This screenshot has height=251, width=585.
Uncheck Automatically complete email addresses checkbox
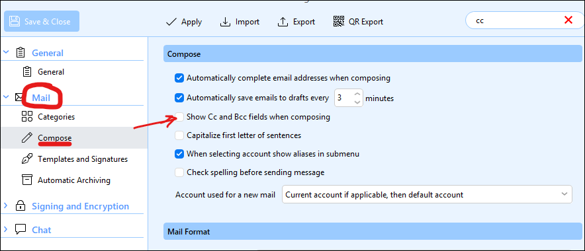[179, 78]
